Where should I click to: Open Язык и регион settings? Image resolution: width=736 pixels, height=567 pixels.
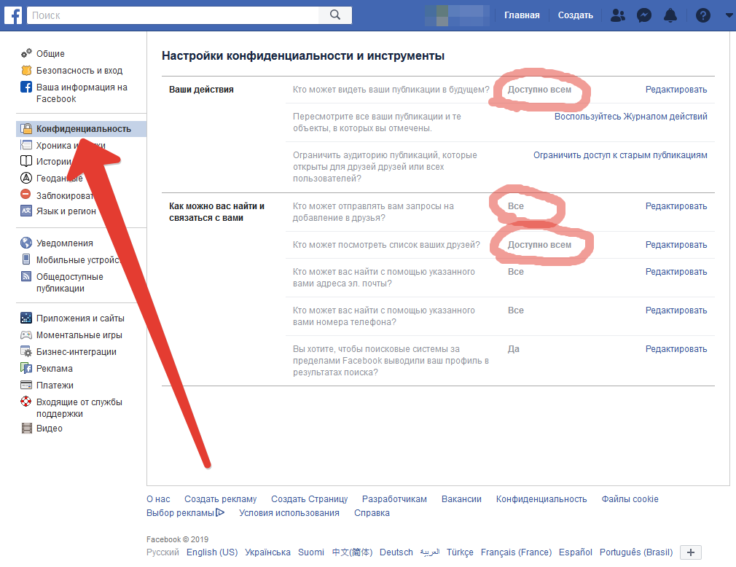[66, 211]
